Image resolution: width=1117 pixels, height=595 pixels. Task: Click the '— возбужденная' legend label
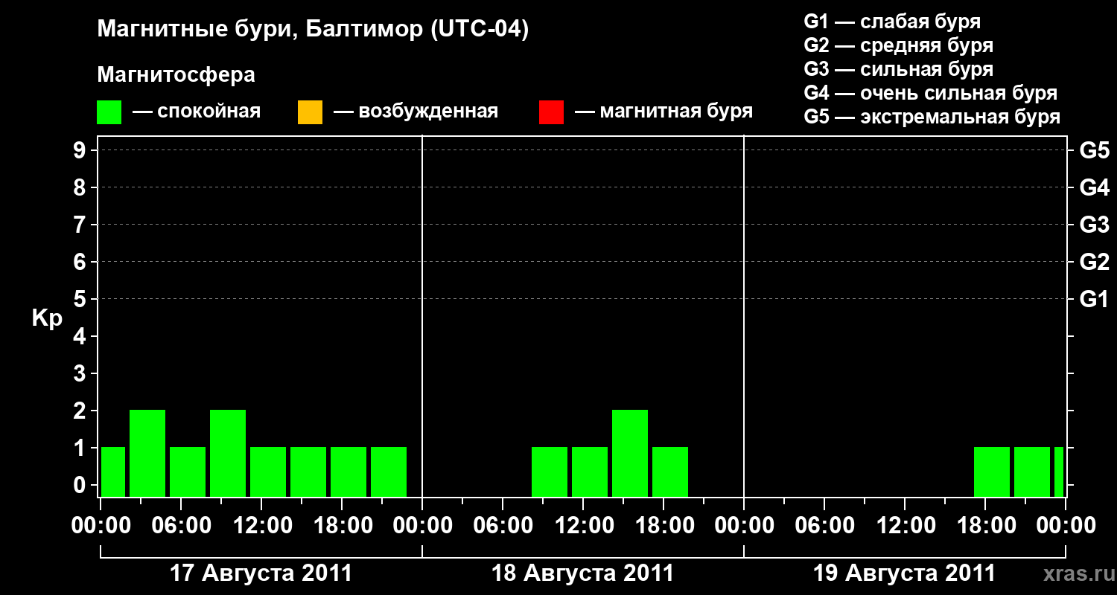pos(416,112)
